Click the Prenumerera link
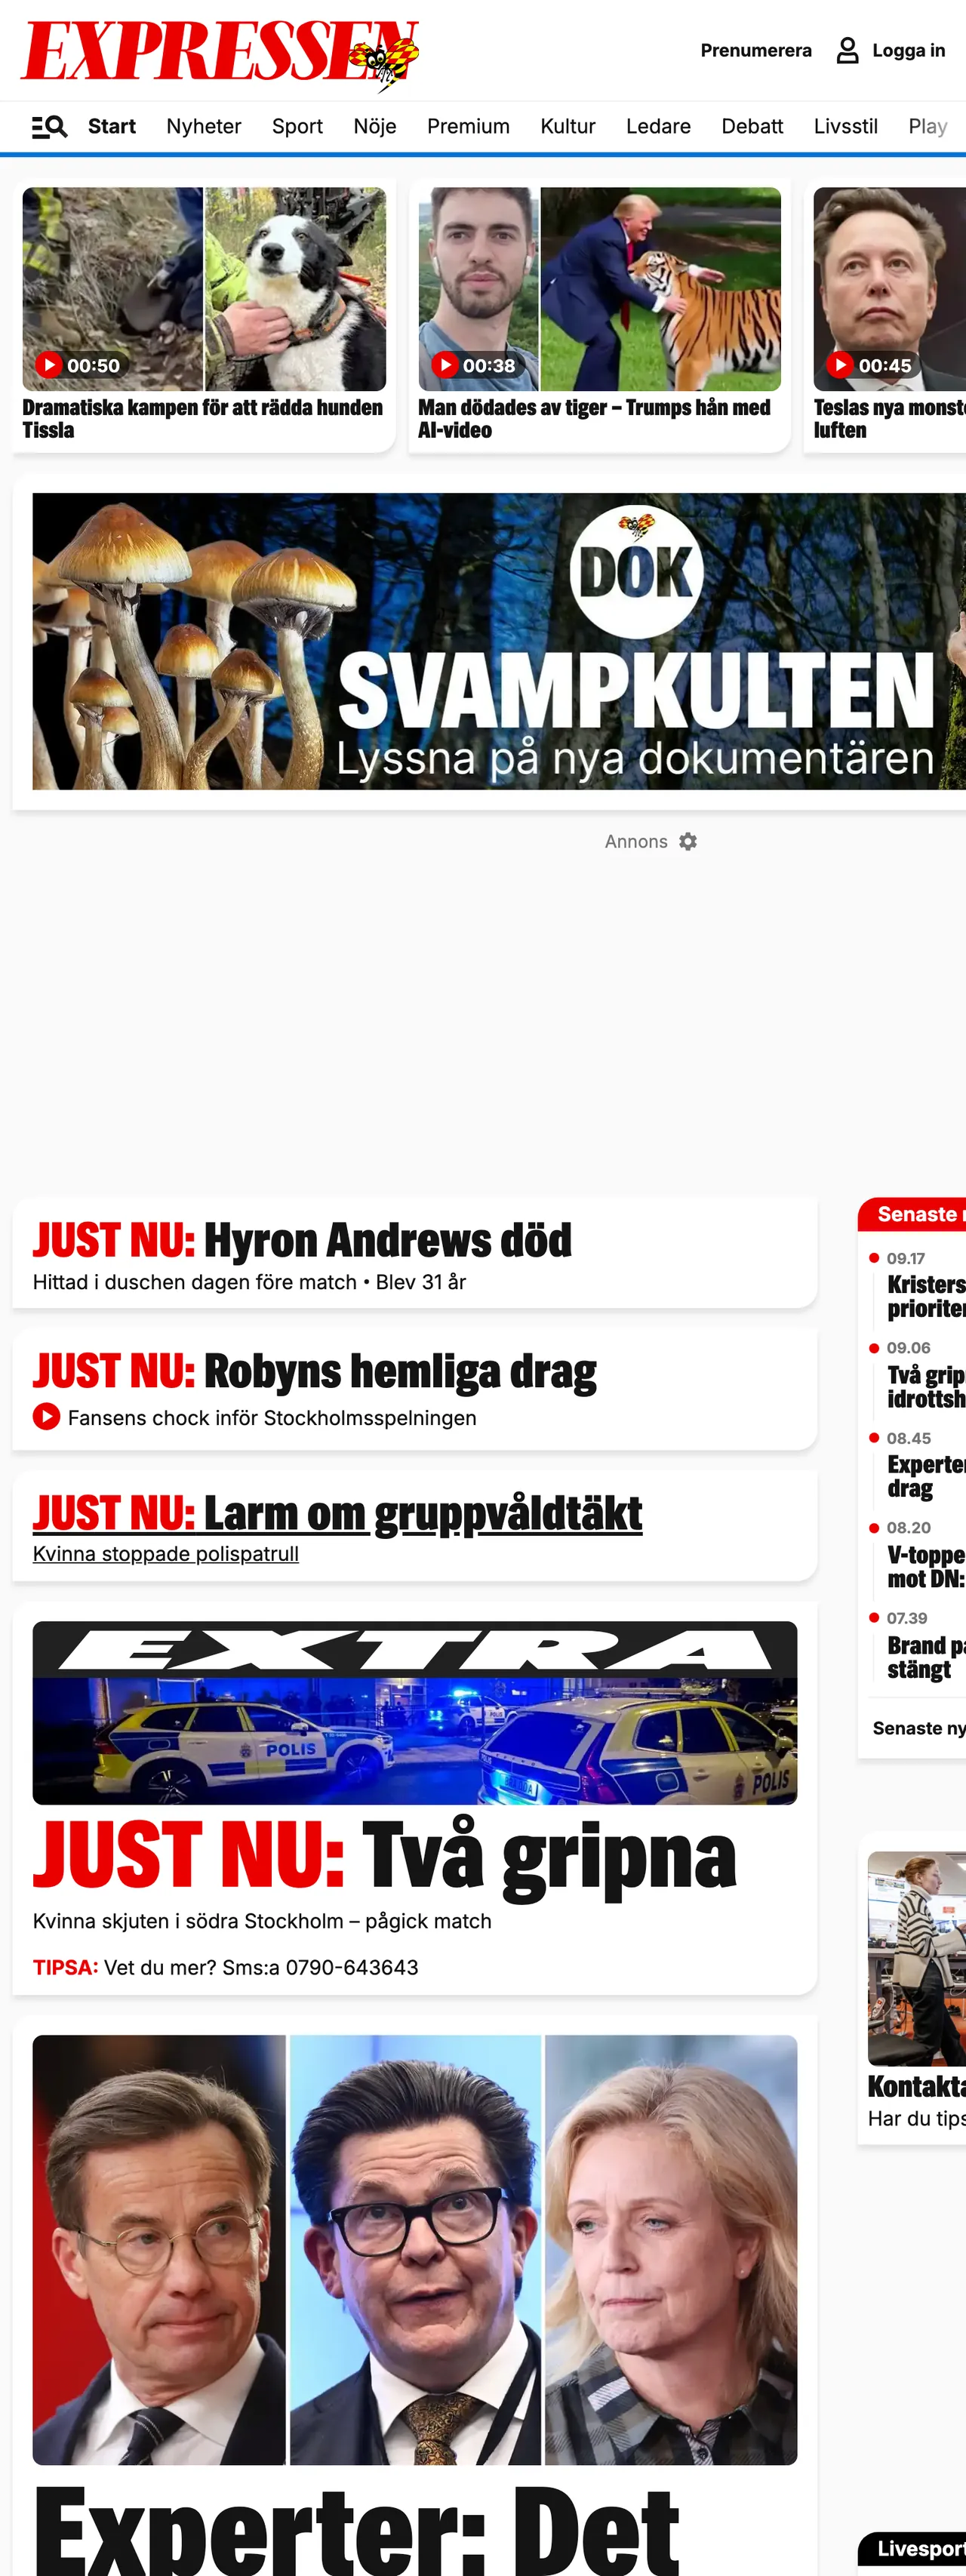Viewport: 966px width, 2576px height. point(756,50)
